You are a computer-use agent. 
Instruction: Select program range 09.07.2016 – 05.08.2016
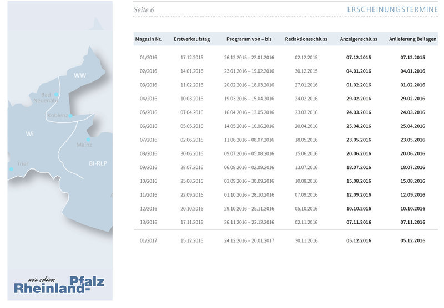coord(249,153)
